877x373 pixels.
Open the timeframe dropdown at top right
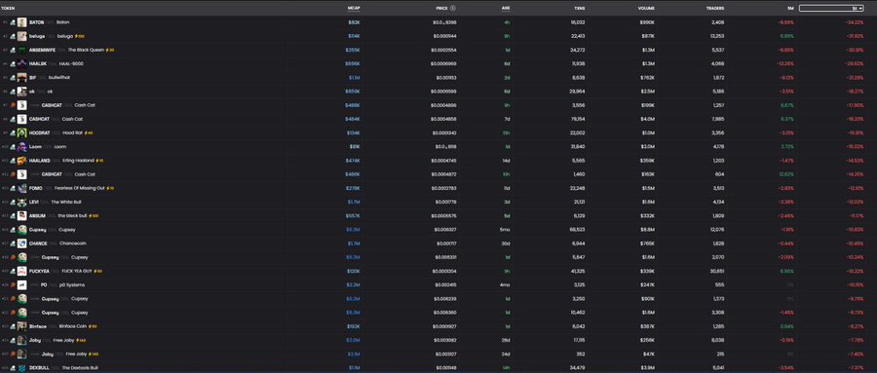pyautogui.click(x=831, y=9)
